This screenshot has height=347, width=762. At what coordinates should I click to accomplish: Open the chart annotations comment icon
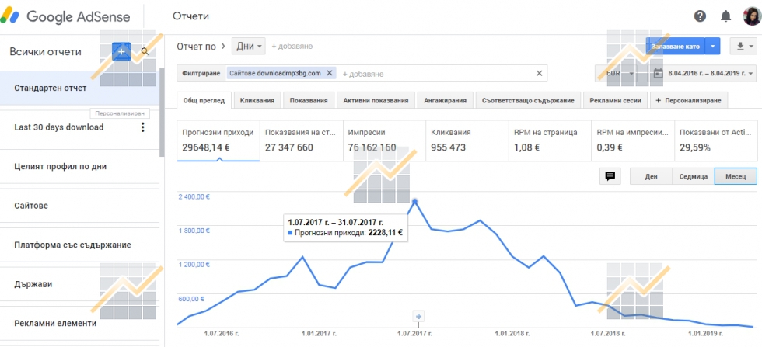610,176
